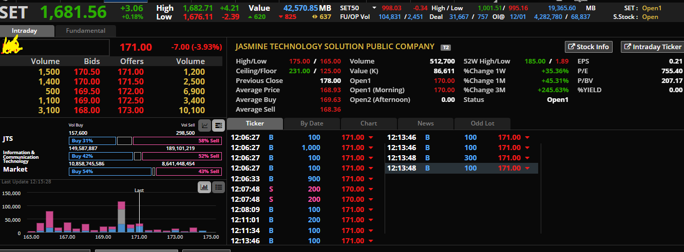Select the ticker row at 12:11:34
Screen dimensions: 684x252
tap(305, 230)
